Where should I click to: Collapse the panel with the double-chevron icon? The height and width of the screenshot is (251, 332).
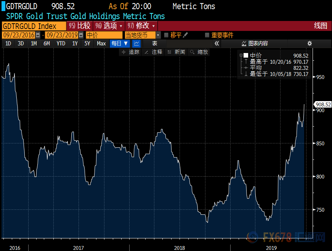pos(217,43)
